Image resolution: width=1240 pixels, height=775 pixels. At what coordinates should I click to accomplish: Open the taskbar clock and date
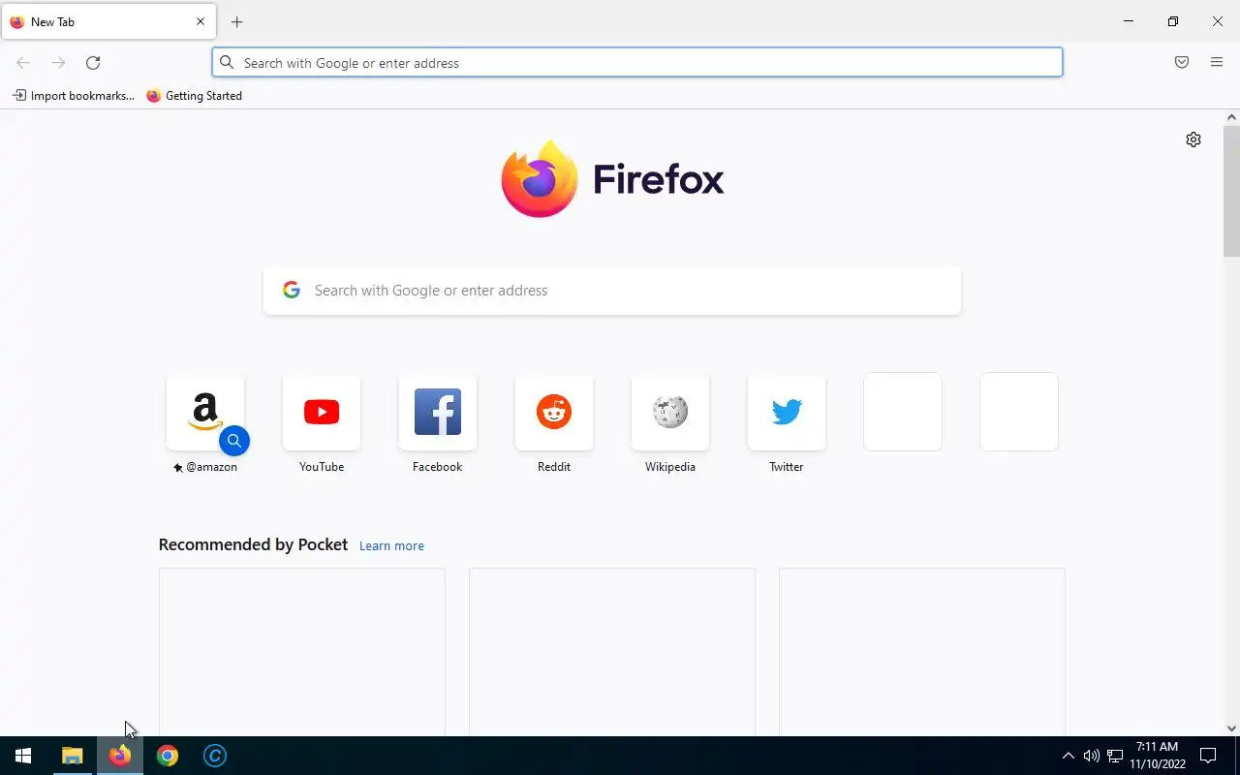(x=1158, y=756)
